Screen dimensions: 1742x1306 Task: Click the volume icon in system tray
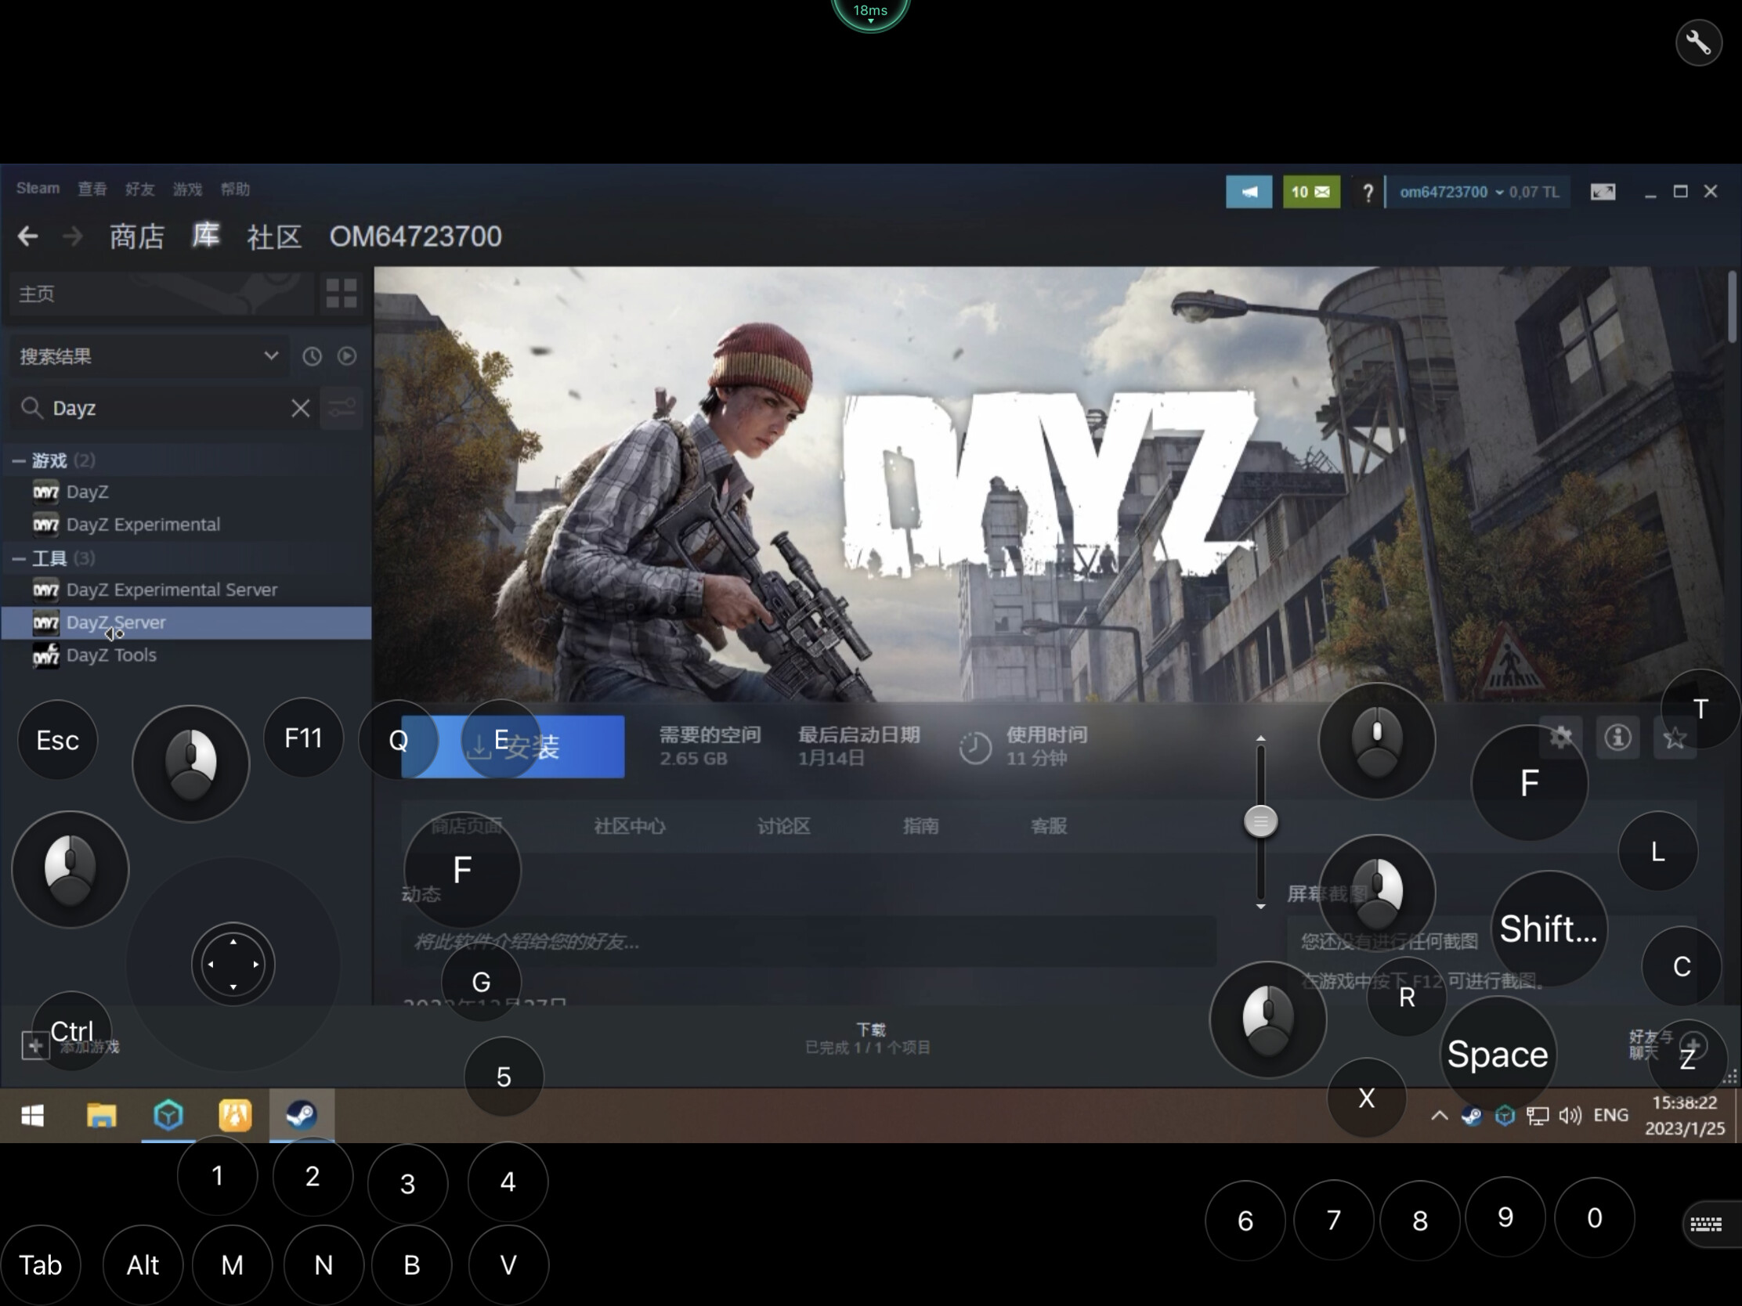click(1570, 1116)
